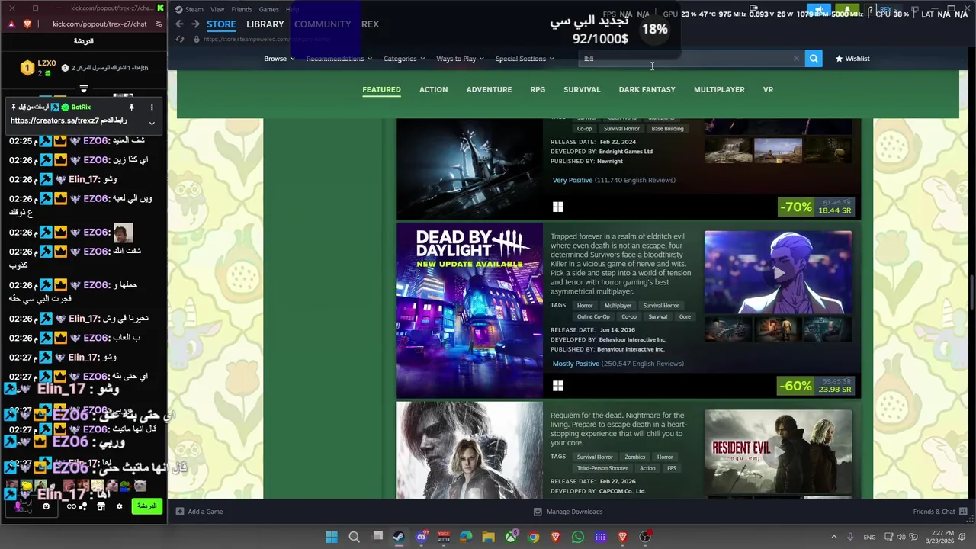Click the padlock icon beside store URL
The height and width of the screenshot is (549, 976).
coord(197,39)
